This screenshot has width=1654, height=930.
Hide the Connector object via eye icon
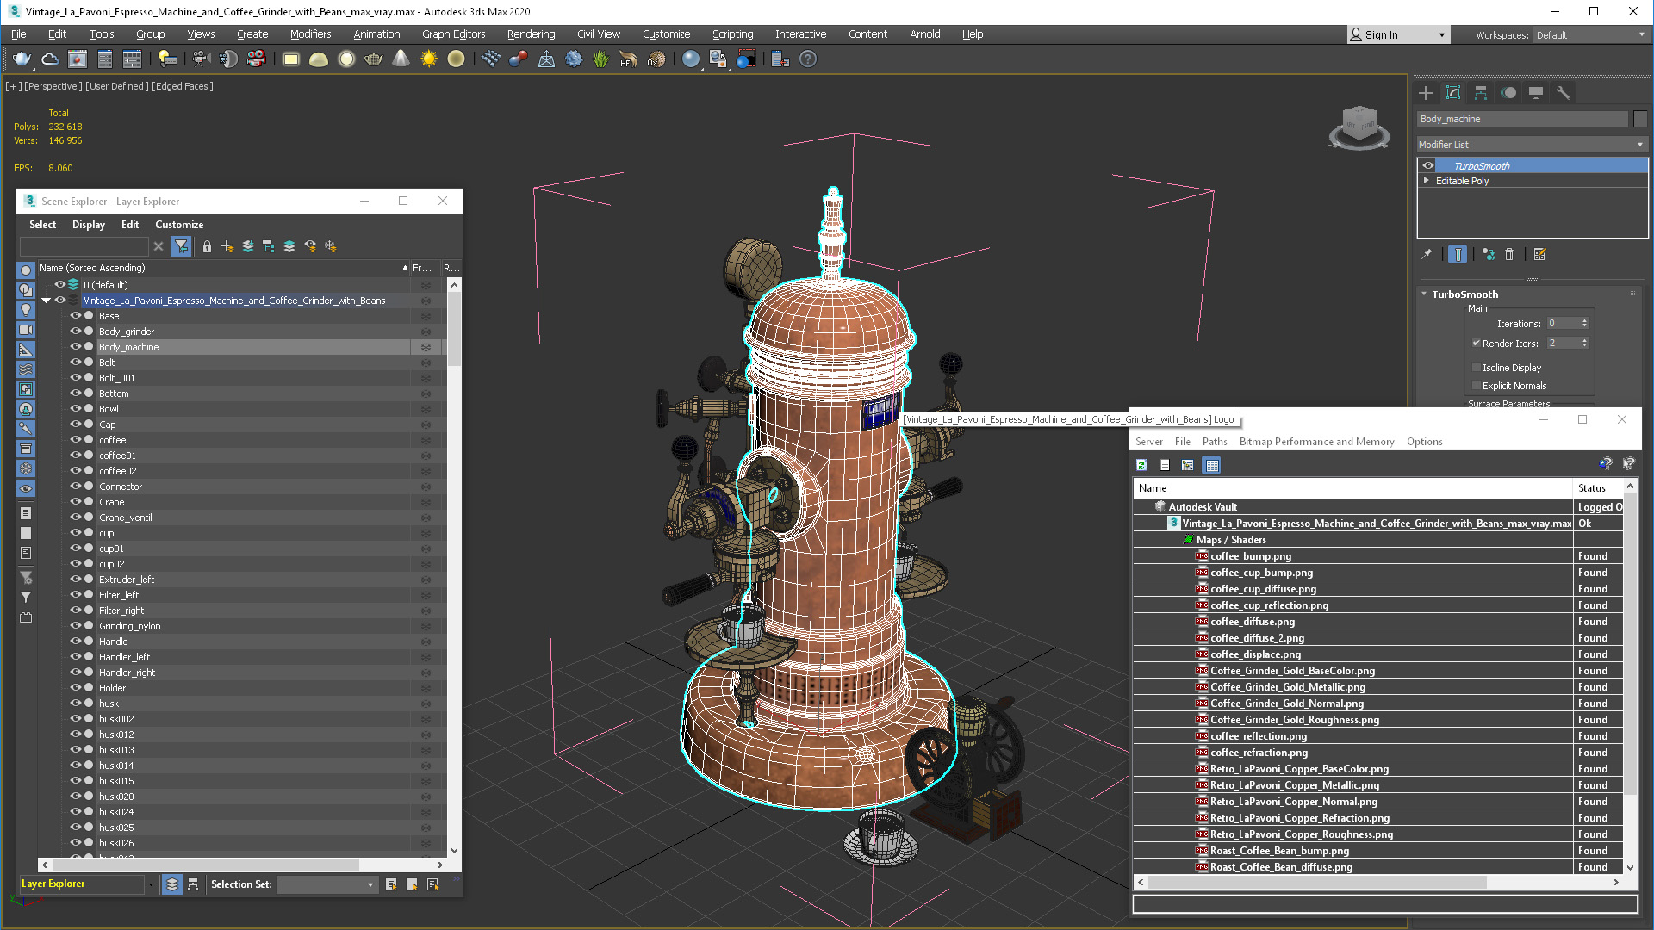point(76,487)
